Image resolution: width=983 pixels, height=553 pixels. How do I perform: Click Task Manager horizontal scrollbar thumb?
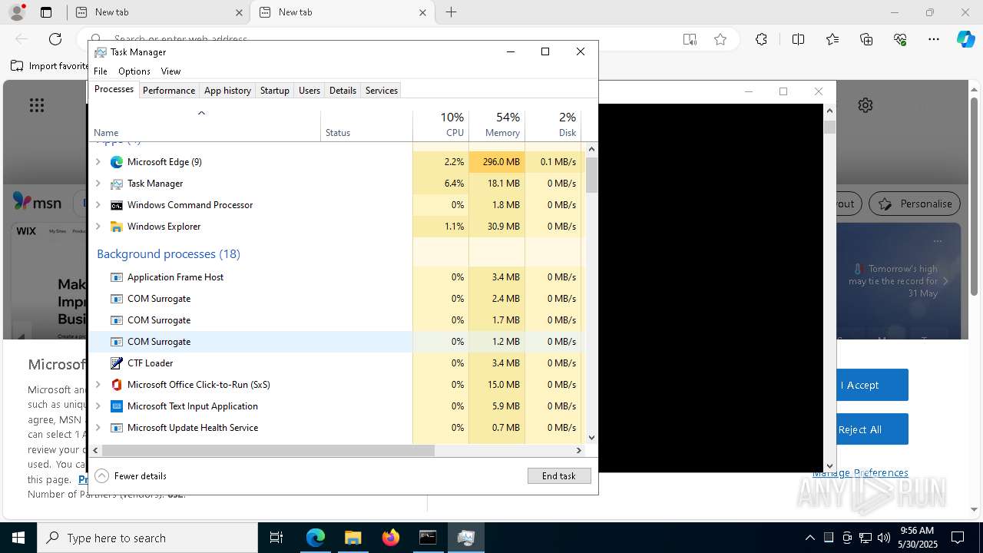pyautogui.click(x=268, y=451)
